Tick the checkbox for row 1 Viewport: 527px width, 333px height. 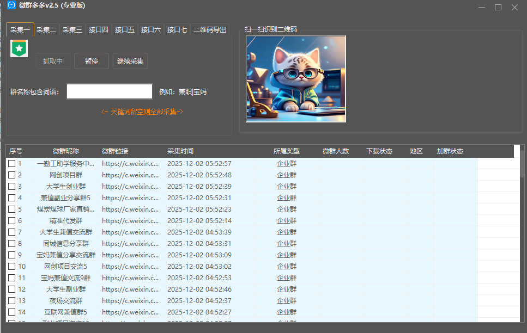tap(11, 163)
